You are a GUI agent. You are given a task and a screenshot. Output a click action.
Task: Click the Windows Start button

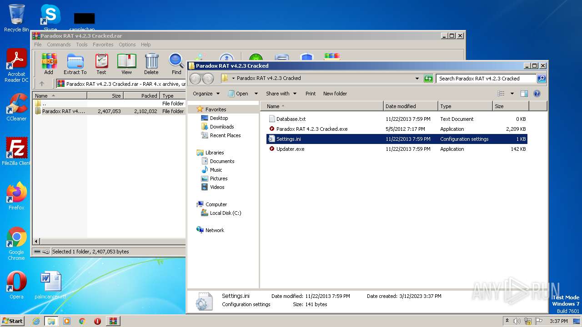coord(13,321)
